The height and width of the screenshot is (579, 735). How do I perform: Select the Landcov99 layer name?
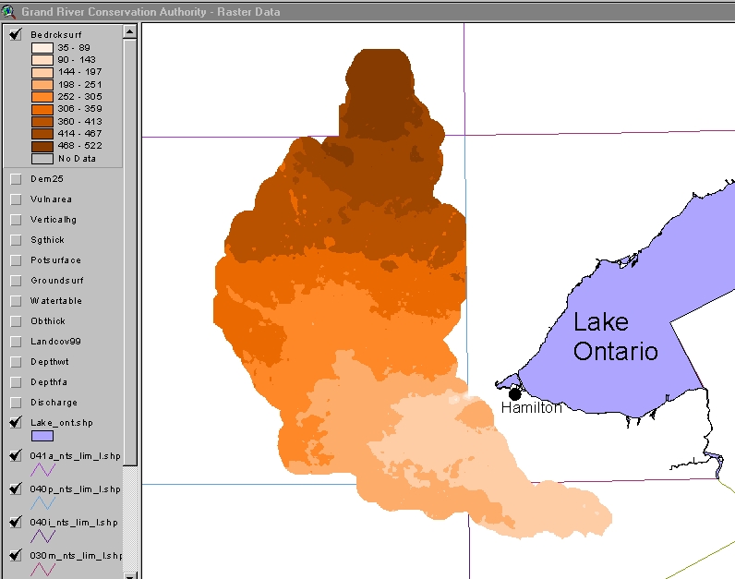[55, 342]
